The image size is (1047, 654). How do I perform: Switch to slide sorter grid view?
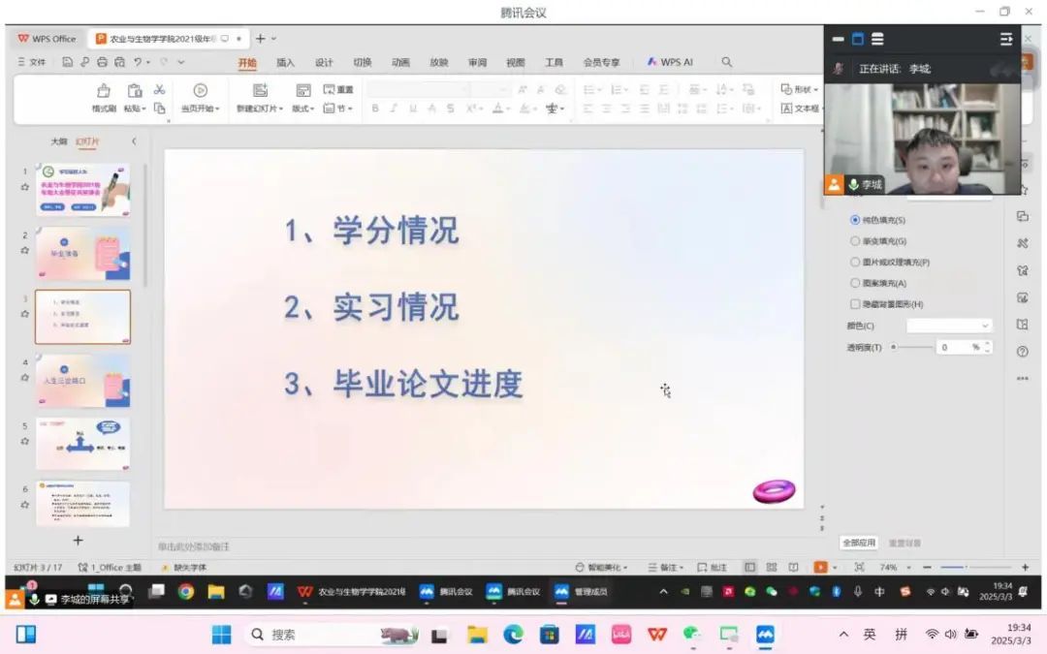(x=771, y=567)
